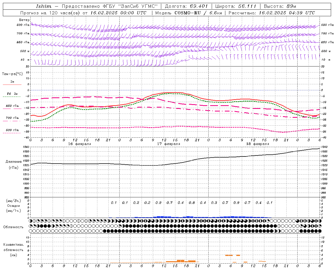
Task: Click the "Осадки" precipitation label
Action: pos(14,206)
